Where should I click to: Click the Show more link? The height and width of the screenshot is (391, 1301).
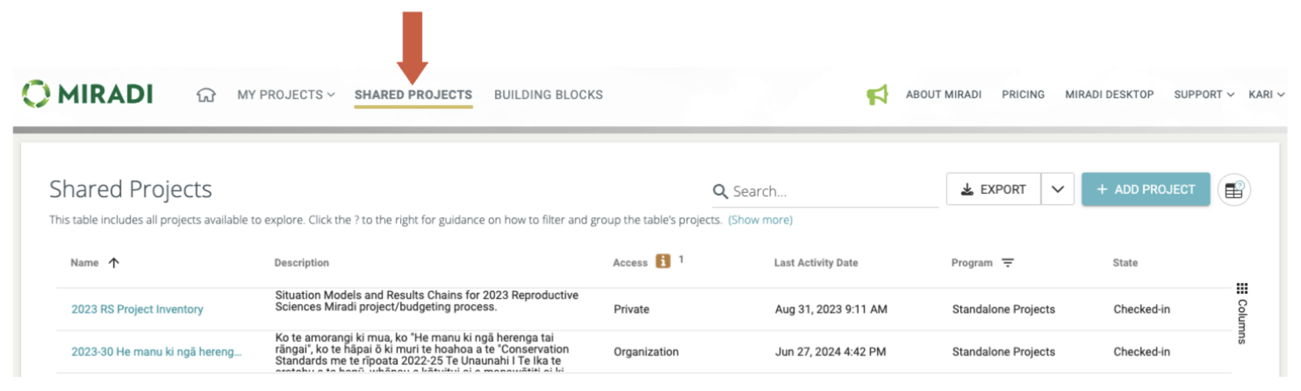pos(760,220)
